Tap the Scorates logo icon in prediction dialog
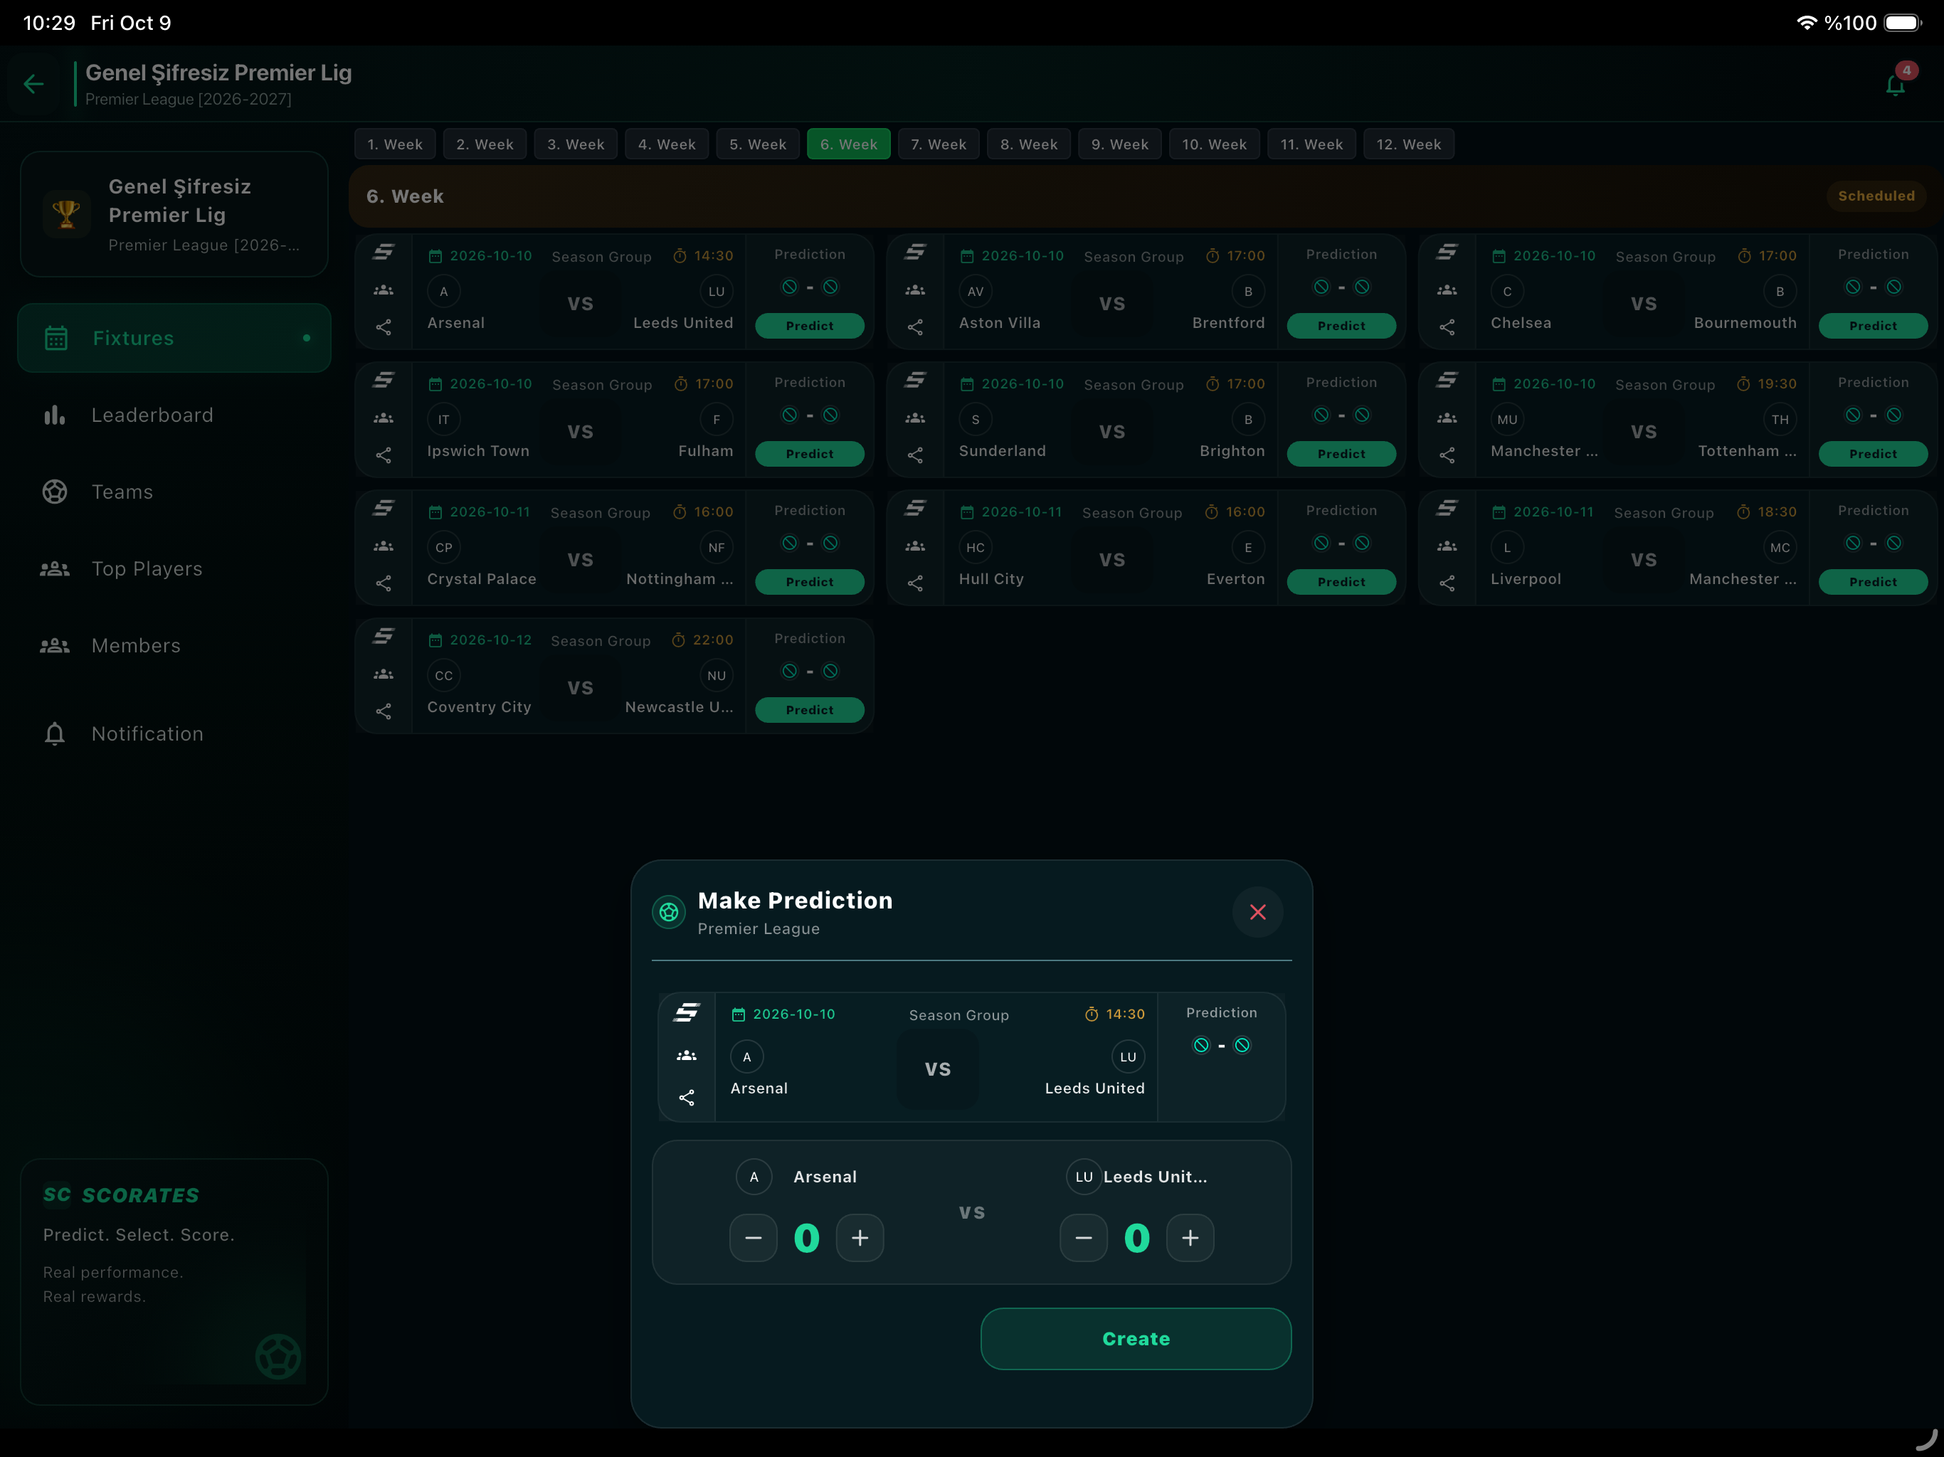This screenshot has height=1457, width=1944. [687, 1012]
